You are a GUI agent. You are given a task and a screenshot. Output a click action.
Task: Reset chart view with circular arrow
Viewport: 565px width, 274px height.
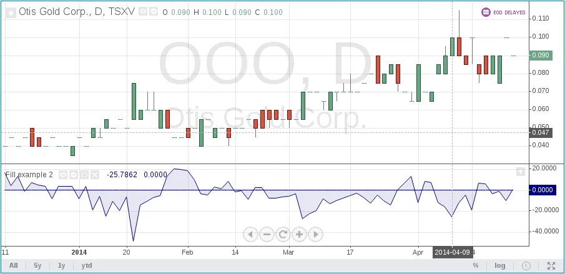283,234
